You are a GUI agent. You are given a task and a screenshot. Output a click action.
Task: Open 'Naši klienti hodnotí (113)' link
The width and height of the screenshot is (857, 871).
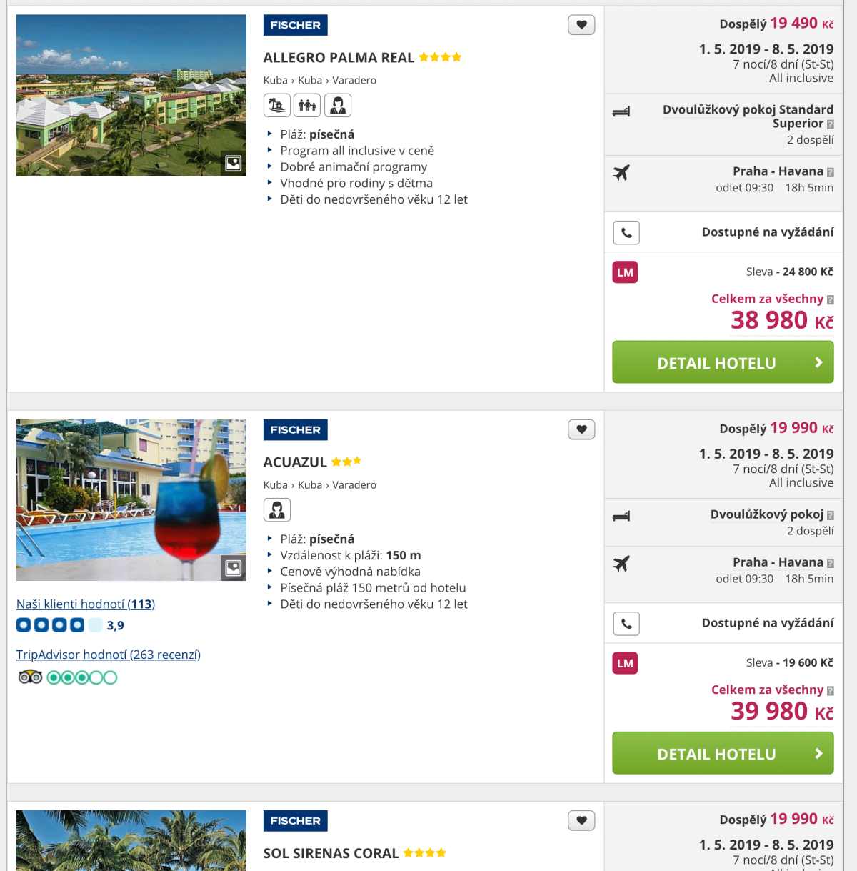[86, 604]
